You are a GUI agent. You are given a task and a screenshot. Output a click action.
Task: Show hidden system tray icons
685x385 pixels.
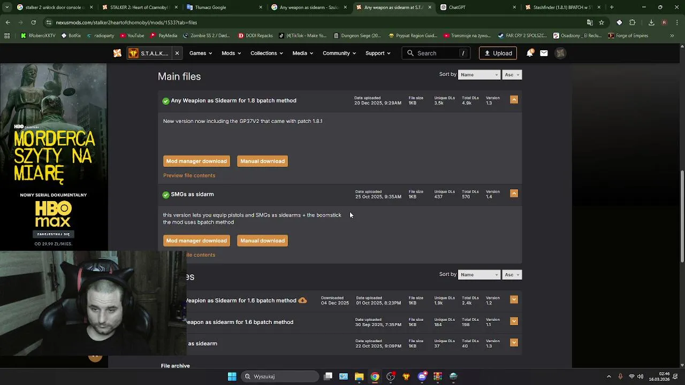click(608, 376)
